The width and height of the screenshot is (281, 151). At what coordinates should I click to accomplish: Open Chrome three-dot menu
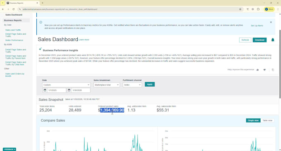pos(278,9)
